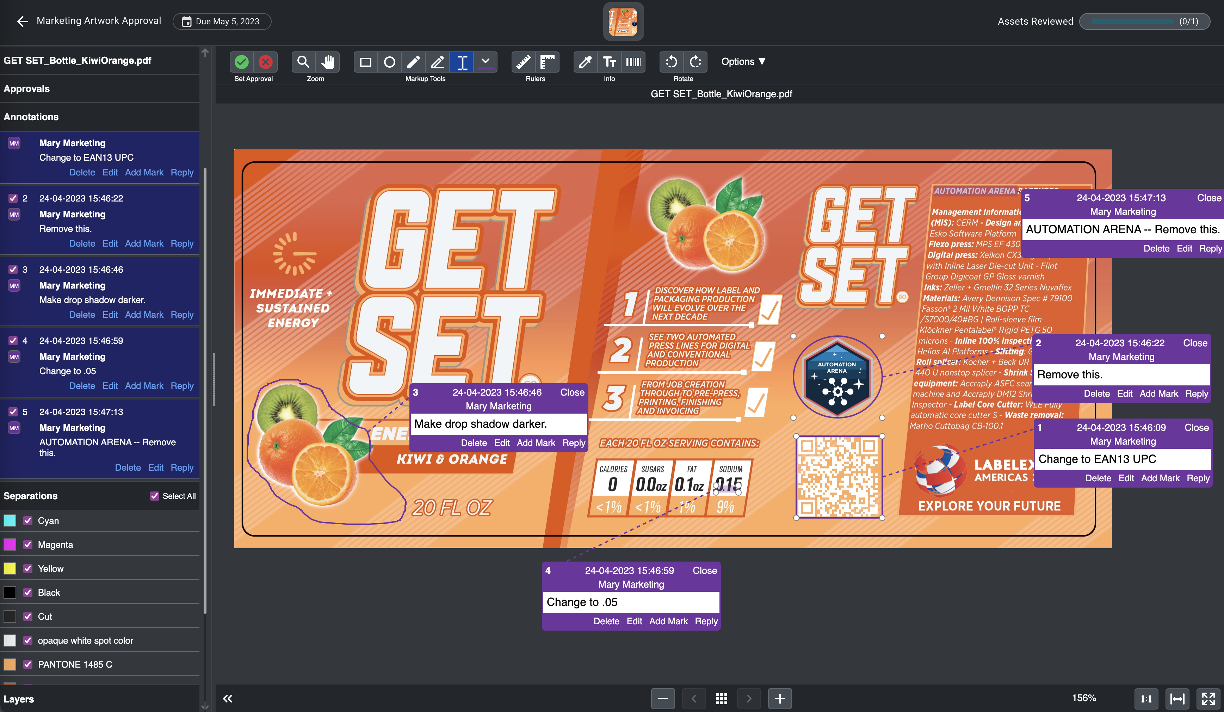This screenshot has width=1224, height=712.
Task: Click the 'Change to EAN13 UPC' popup text
Action: tap(1097, 459)
